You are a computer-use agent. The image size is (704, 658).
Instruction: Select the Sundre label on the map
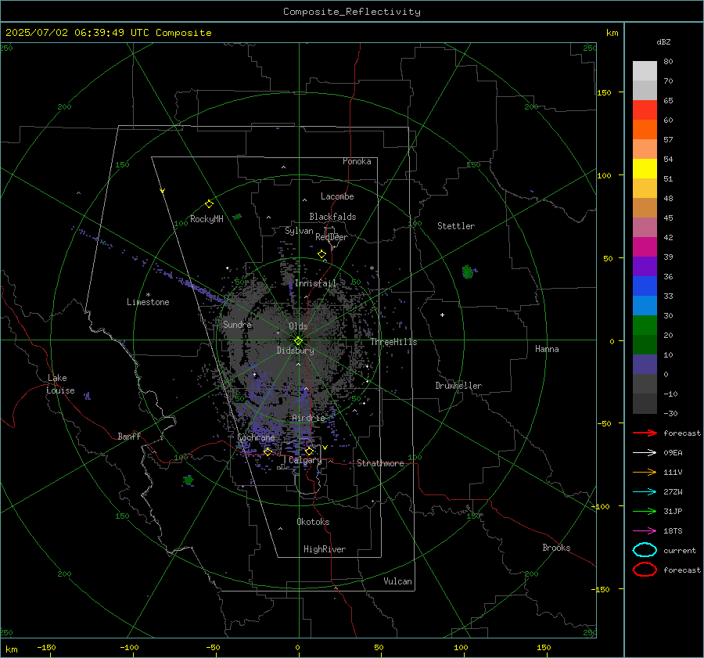[237, 324]
